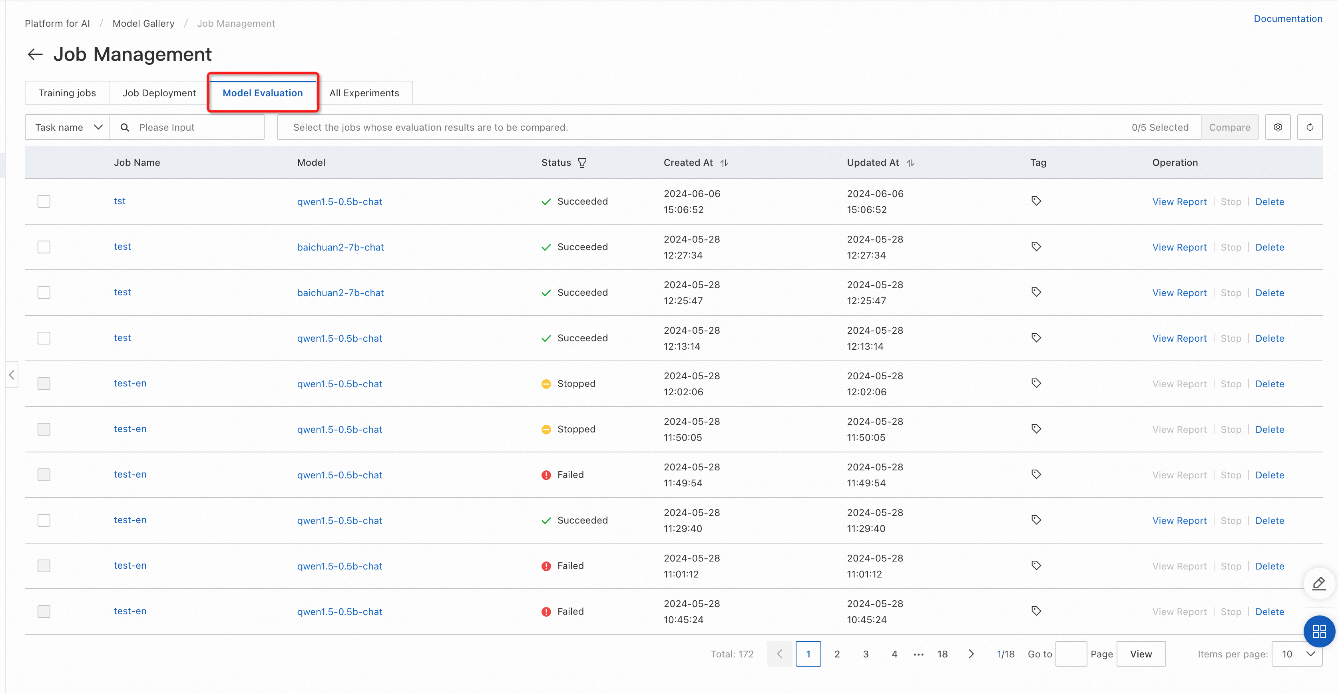Select checkbox for test job created 12:13:14
Viewport: 1338px width, 693px height.
click(44, 338)
